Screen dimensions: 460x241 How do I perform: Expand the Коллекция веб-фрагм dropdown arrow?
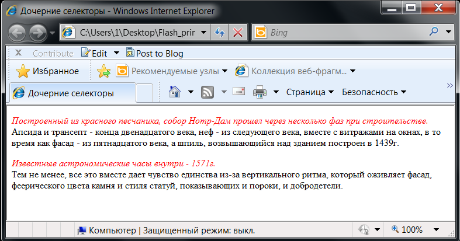click(x=352, y=71)
